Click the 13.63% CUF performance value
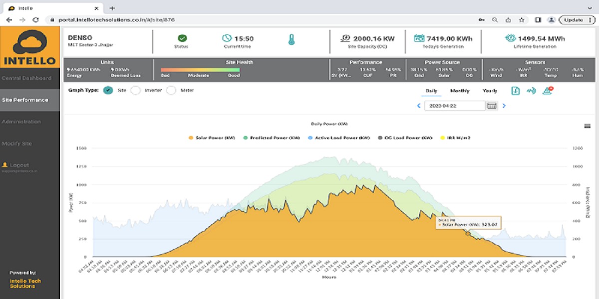Screen dimensions: 599x299 coord(367,70)
